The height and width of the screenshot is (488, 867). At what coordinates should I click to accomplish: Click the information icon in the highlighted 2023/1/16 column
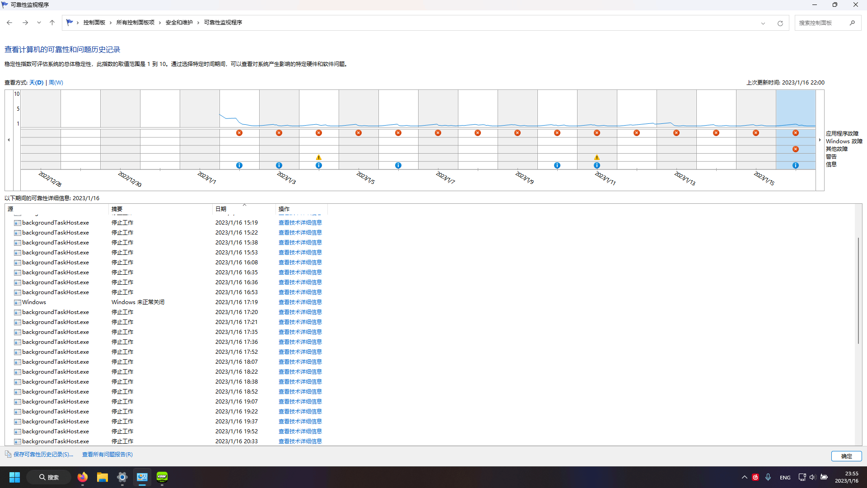tap(795, 165)
